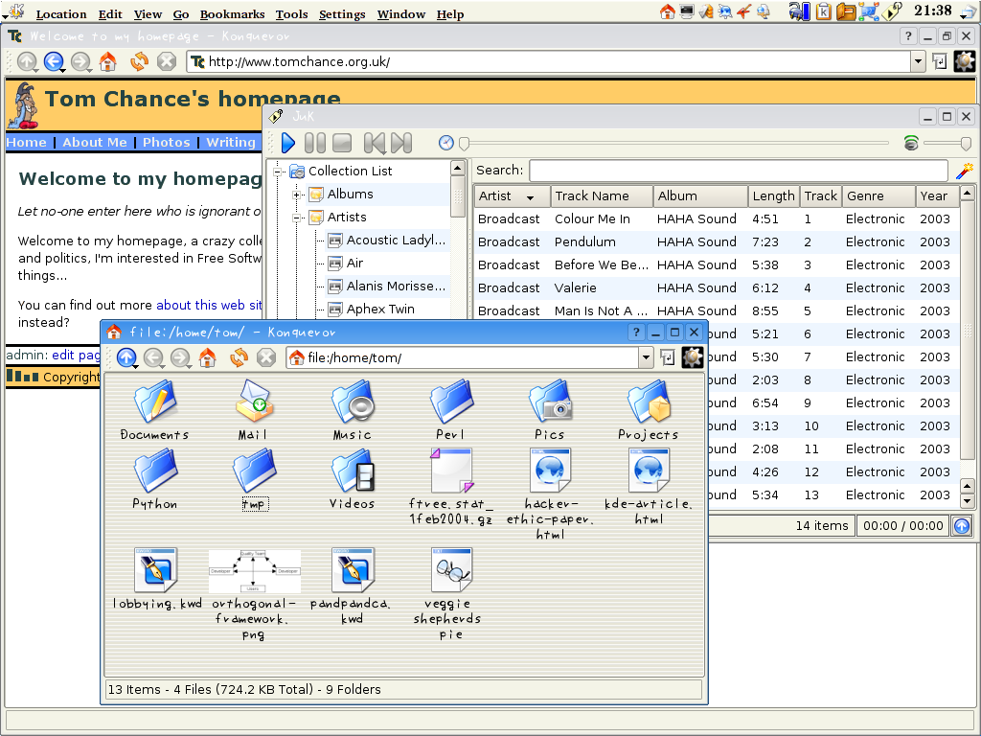Collapse the Artists tree node in JuK
The image size is (981, 736).
coord(297,218)
